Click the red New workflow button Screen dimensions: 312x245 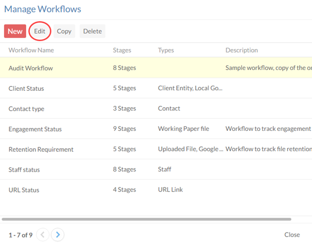point(15,31)
